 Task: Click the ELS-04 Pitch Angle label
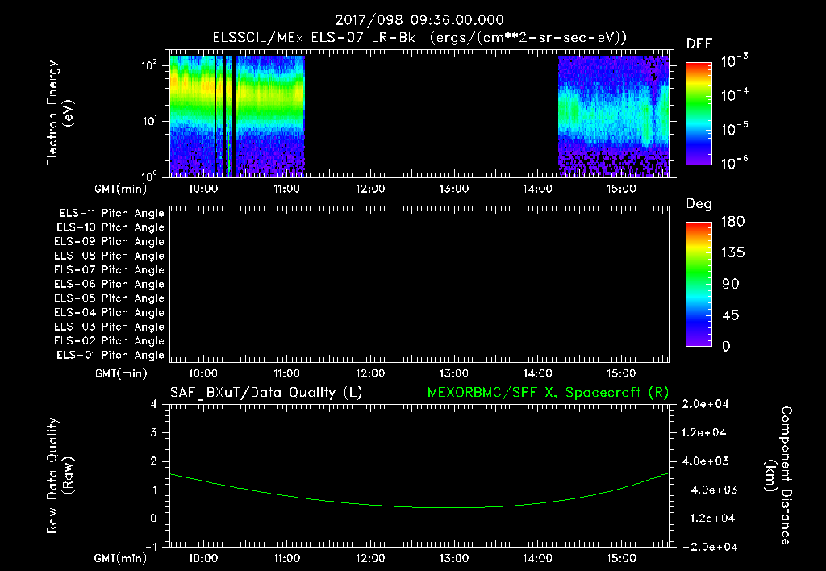(110, 312)
